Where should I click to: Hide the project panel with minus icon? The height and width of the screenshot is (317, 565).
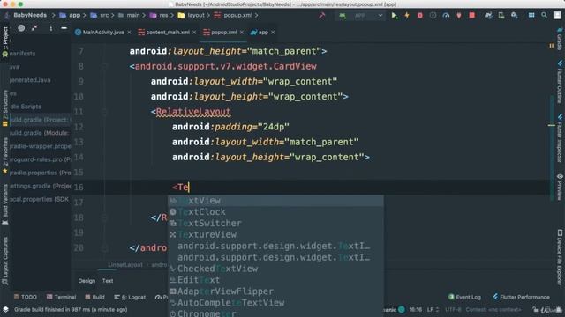64,28
